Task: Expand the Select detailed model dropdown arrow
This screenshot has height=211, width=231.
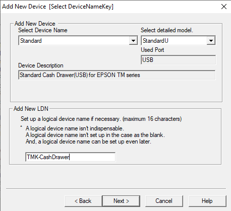Action: (x=211, y=41)
